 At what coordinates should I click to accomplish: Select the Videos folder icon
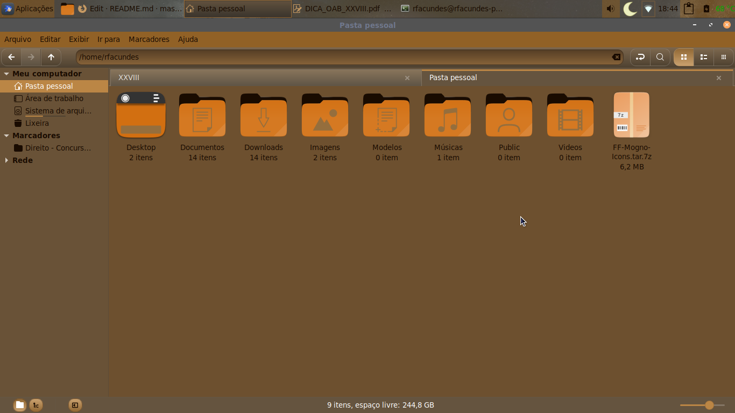[570, 115]
